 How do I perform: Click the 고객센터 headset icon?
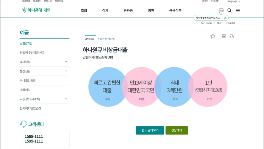coord(23,124)
